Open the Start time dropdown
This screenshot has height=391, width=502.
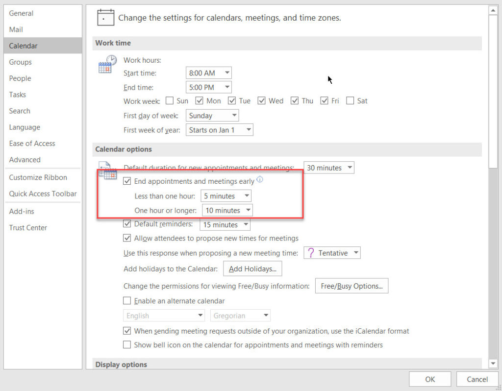coord(208,73)
